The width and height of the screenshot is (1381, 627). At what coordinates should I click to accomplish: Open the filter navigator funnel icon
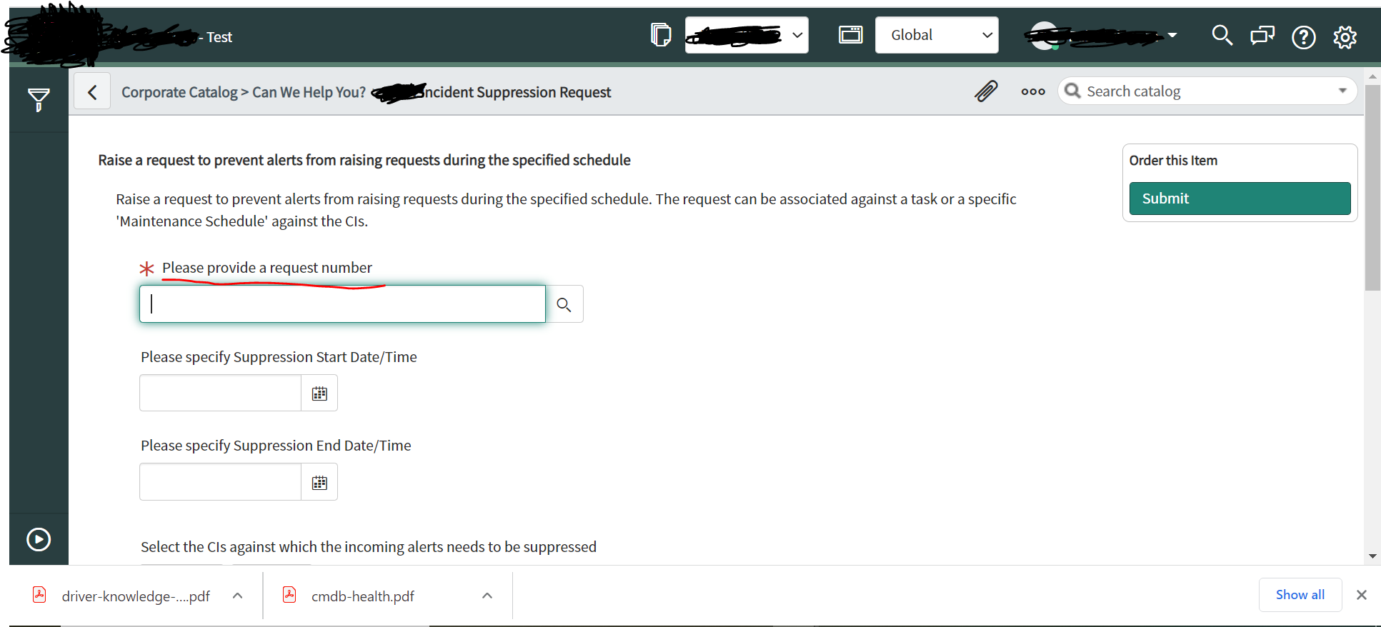coord(39,99)
